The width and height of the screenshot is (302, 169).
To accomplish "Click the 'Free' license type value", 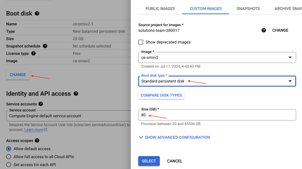I will click(77, 54).
